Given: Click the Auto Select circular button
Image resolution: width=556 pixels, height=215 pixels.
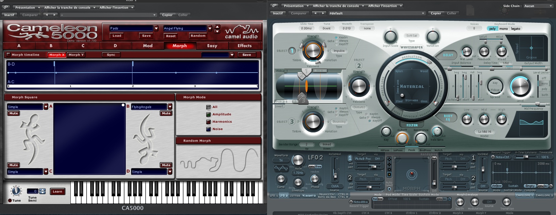Looking at the screenshot, I should pos(389,190).
